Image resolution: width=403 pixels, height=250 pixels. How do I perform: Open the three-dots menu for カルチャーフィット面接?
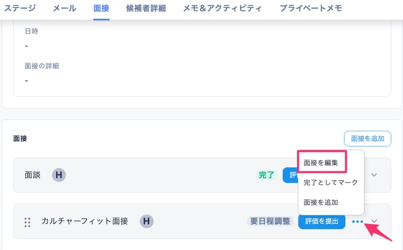(x=358, y=222)
